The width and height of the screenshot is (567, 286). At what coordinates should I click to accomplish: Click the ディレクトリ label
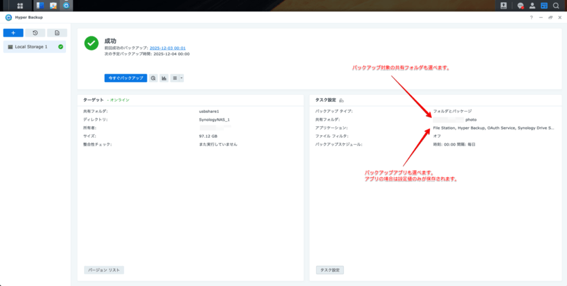[95, 119]
